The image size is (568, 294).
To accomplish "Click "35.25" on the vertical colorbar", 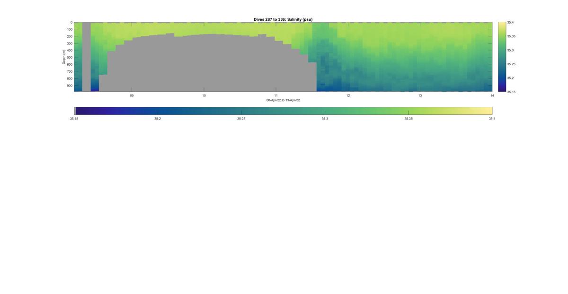I will pos(511,64).
